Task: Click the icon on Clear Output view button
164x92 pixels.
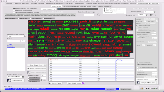Action: [x=45, y=65]
